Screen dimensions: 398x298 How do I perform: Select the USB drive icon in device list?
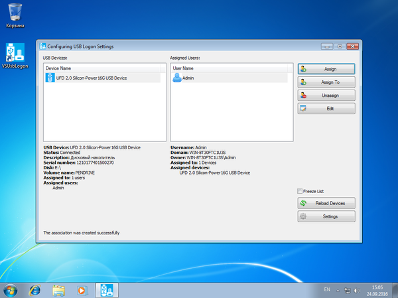pyautogui.click(x=50, y=78)
